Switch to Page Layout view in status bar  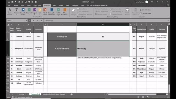coord(143,97)
